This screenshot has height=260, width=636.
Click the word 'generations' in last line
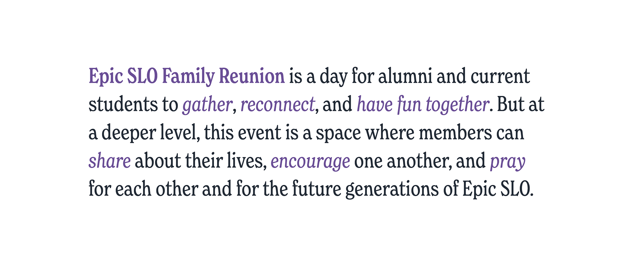pyautogui.click(x=392, y=190)
